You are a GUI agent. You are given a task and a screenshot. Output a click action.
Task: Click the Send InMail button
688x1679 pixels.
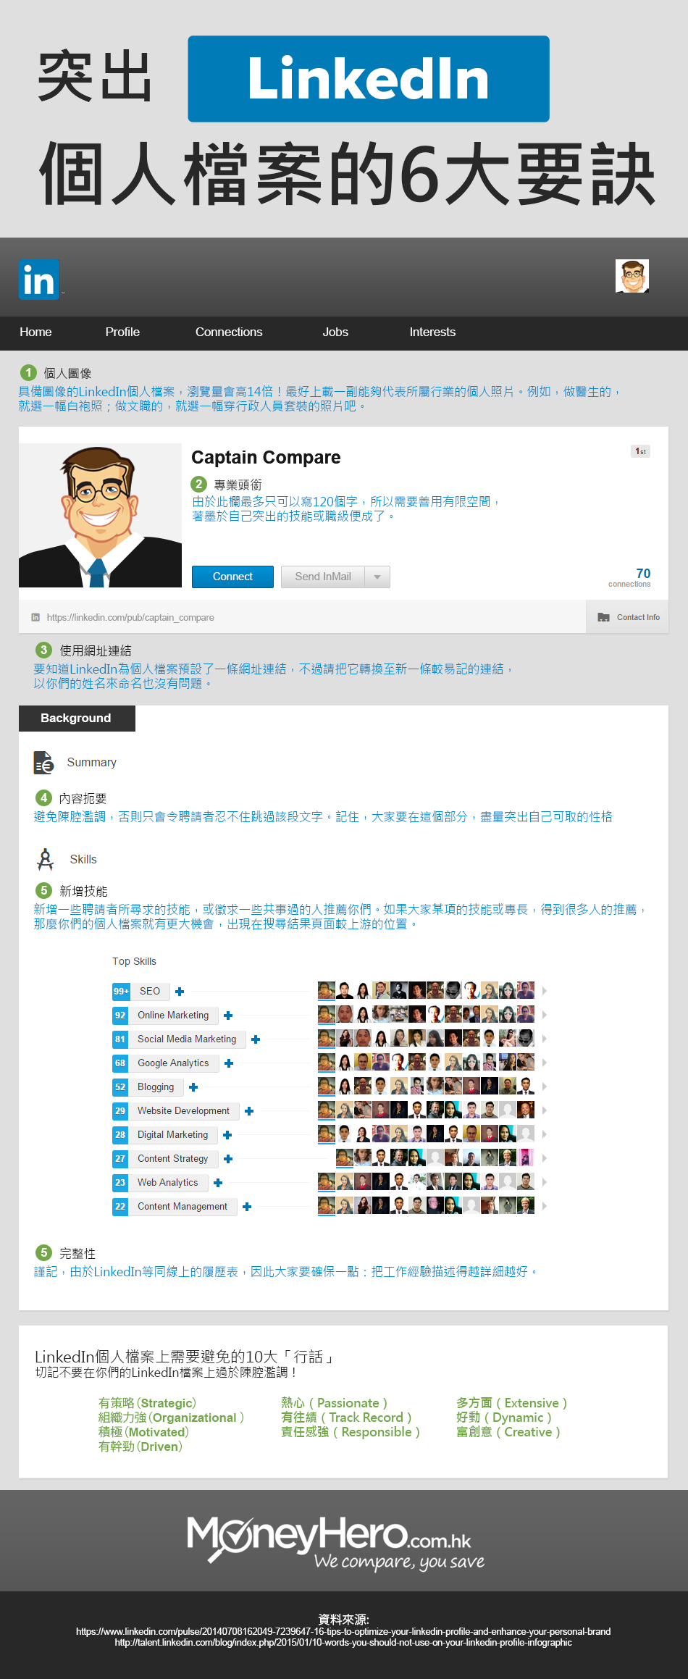323,577
